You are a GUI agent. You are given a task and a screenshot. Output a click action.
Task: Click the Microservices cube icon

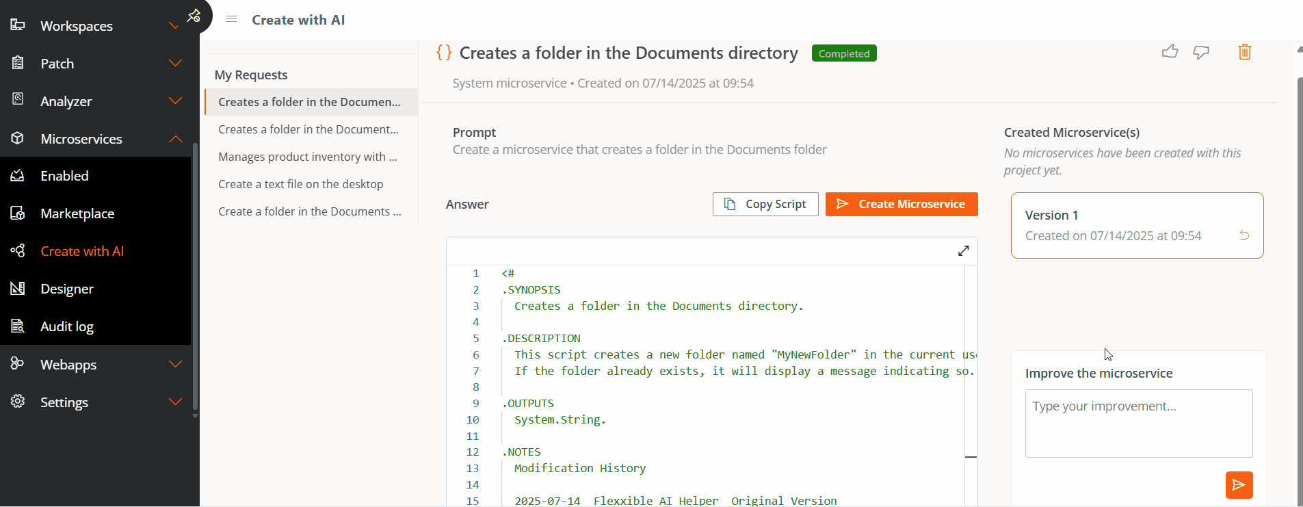18,138
